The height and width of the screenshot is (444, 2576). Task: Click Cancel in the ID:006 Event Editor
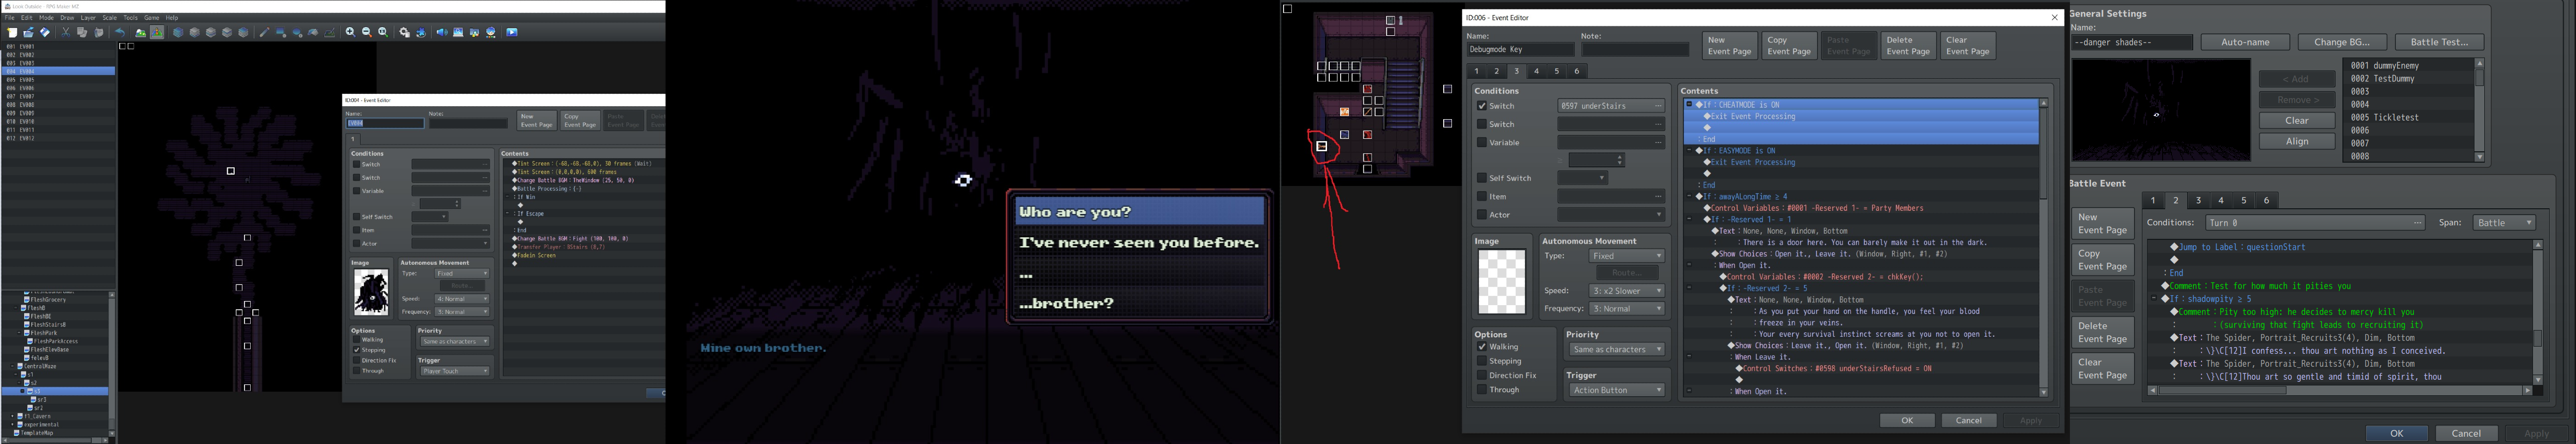[x=1969, y=420]
